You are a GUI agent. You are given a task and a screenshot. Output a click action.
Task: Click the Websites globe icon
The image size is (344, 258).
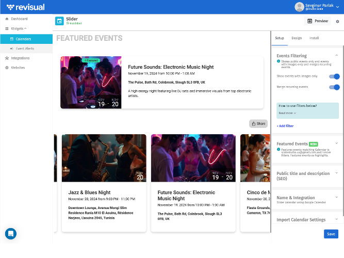[7, 68]
